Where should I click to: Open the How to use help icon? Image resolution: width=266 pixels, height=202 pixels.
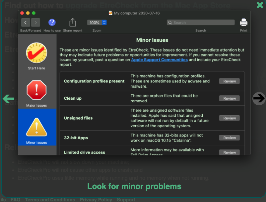tap(52, 22)
